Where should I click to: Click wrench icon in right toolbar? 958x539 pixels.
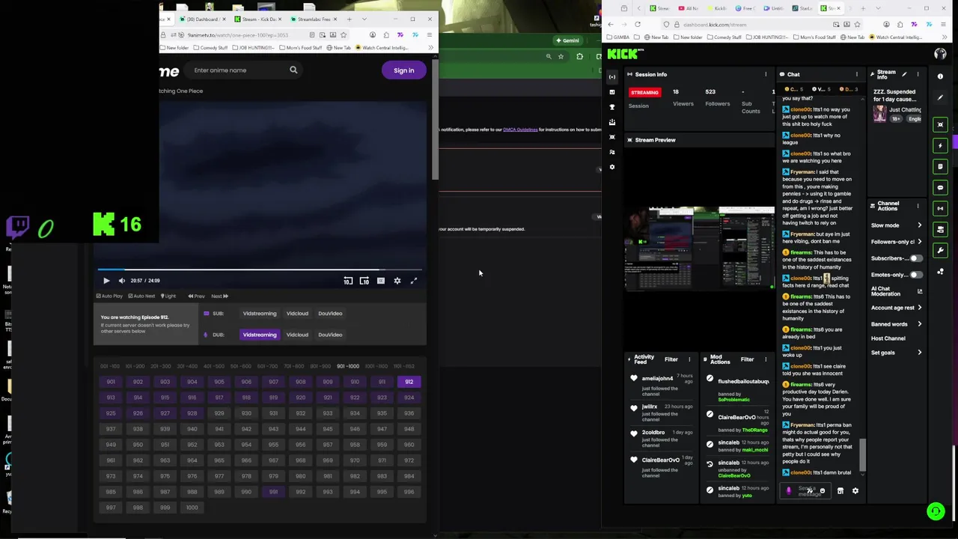[x=941, y=251]
